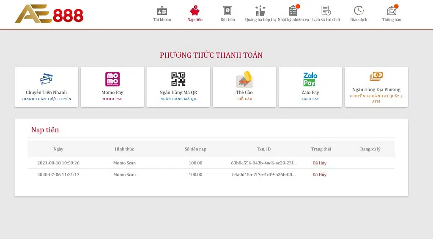
Task: Choose the ZALO PAY subtitle
Action: [x=310, y=99]
